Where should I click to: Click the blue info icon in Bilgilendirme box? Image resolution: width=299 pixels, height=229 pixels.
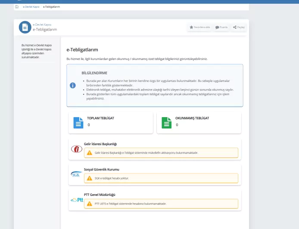pos(73,85)
